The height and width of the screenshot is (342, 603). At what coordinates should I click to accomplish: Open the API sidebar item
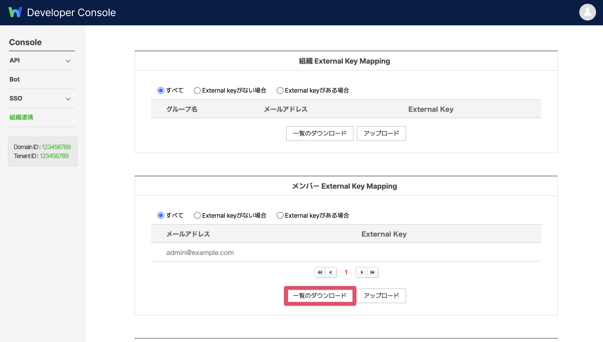pos(42,60)
